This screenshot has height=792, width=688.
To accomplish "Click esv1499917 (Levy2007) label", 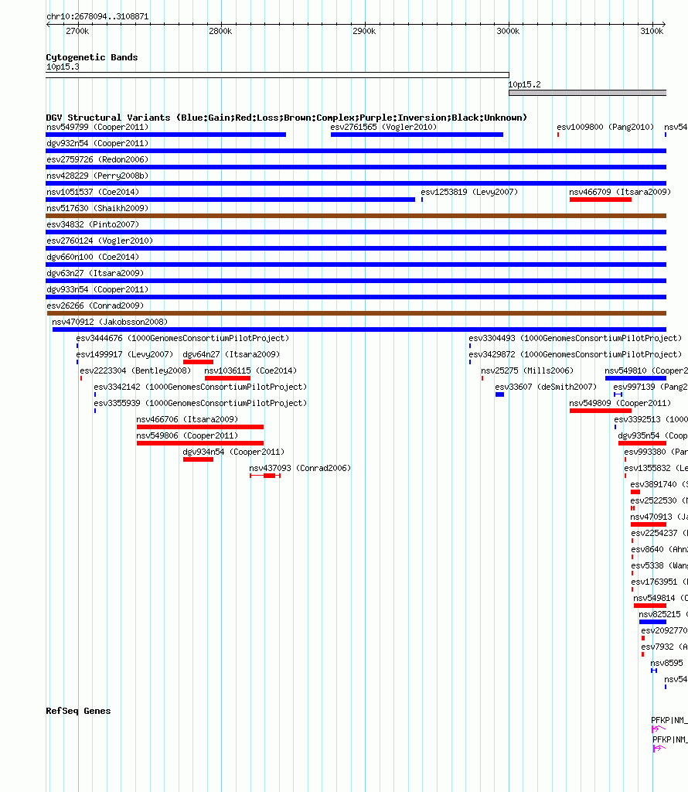I will [x=124, y=354].
